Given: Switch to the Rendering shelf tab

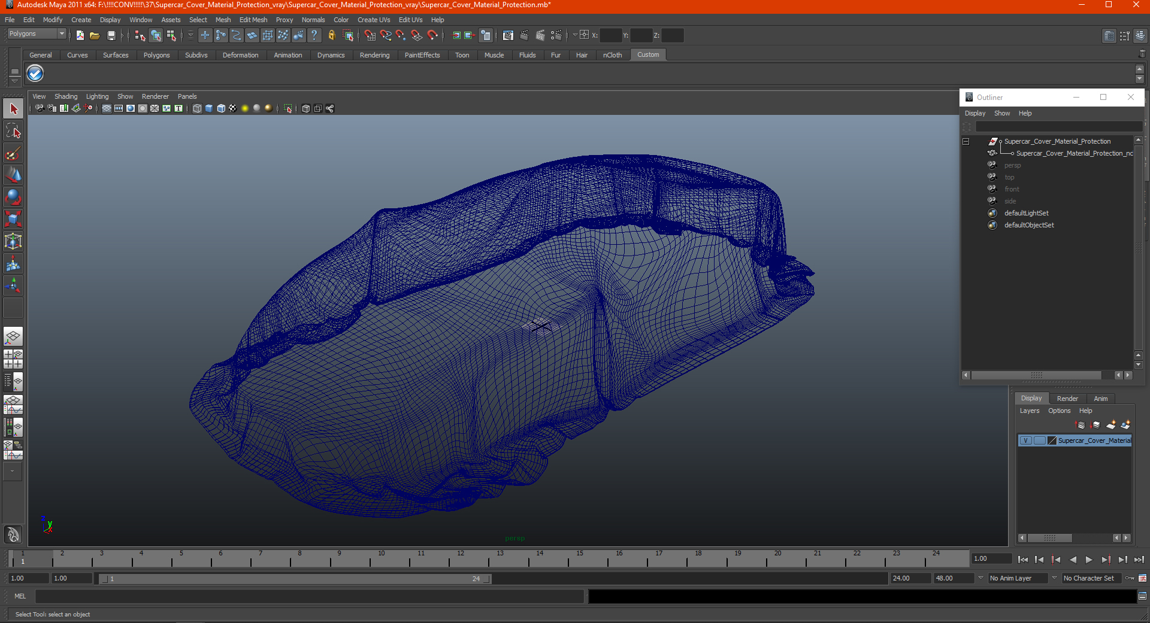Looking at the screenshot, I should pyautogui.click(x=374, y=55).
